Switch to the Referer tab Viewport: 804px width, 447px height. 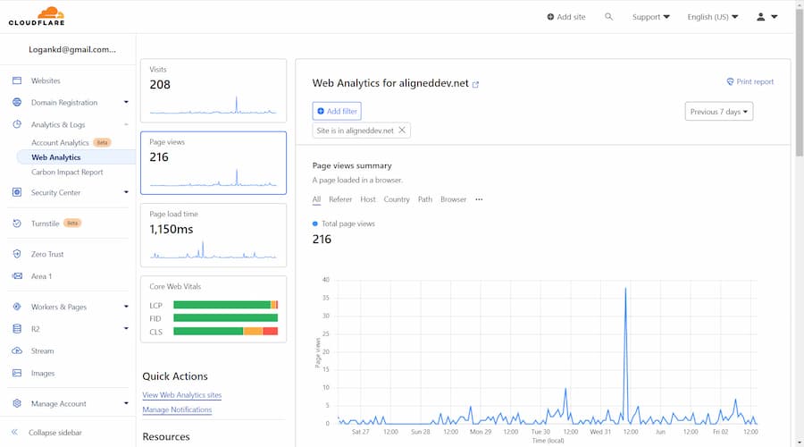340,199
